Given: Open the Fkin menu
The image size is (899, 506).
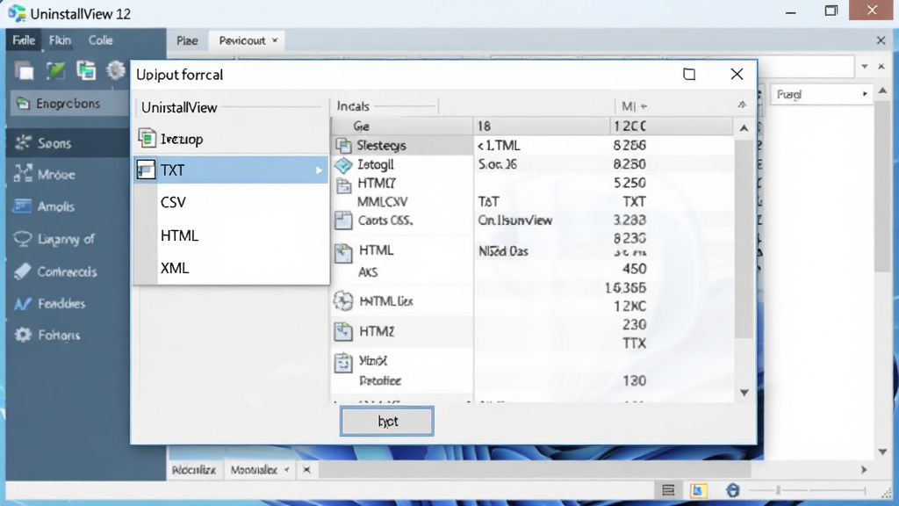Looking at the screenshot, I should [x=60, y=40].
